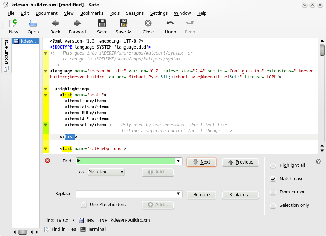The width and height of the screenshot is (326, 236).
Task: Click the help icon under Documents sidebar
Action: click(x=6, y=69)
